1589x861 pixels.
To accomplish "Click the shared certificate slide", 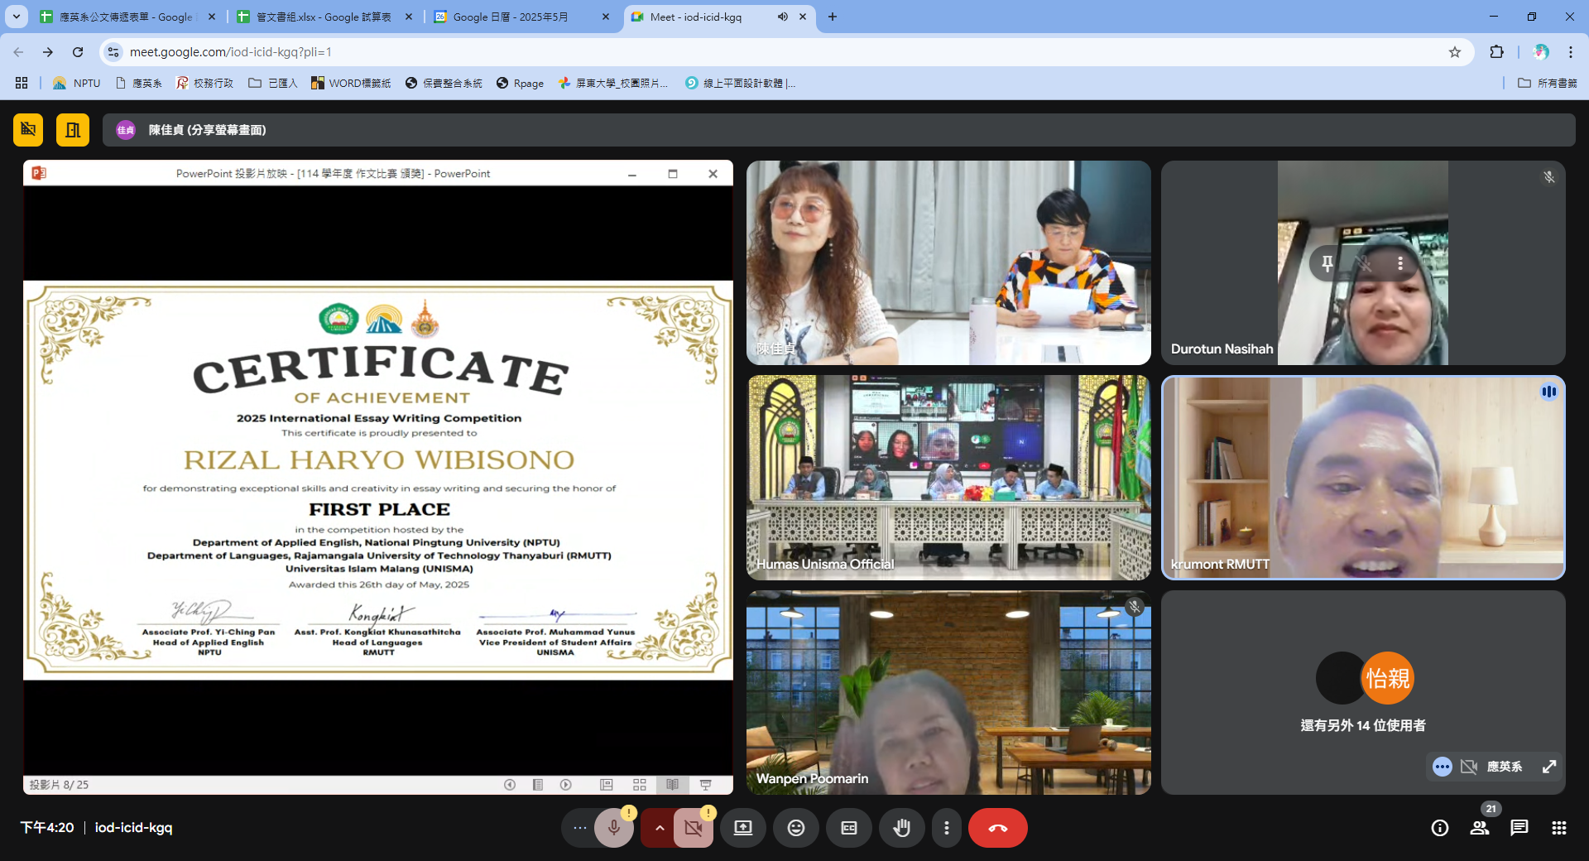I will 378,480.
